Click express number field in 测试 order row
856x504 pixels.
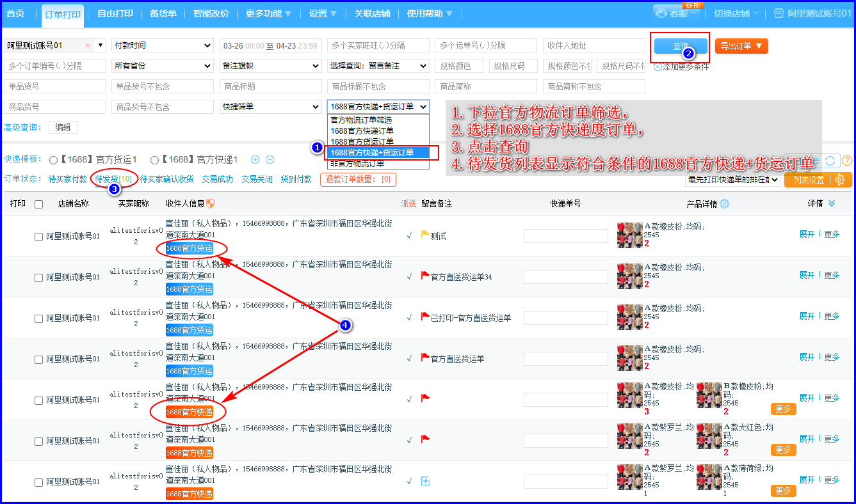tap(565, 236)
